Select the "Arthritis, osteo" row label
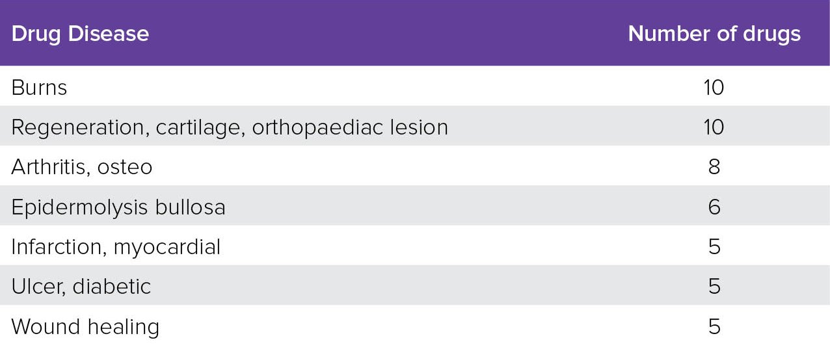The image size is (830, 351). [82, 167]
